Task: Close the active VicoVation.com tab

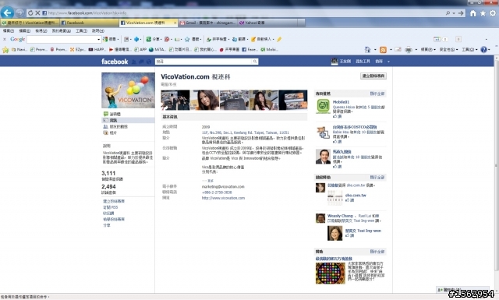Action: pos(175,23)
